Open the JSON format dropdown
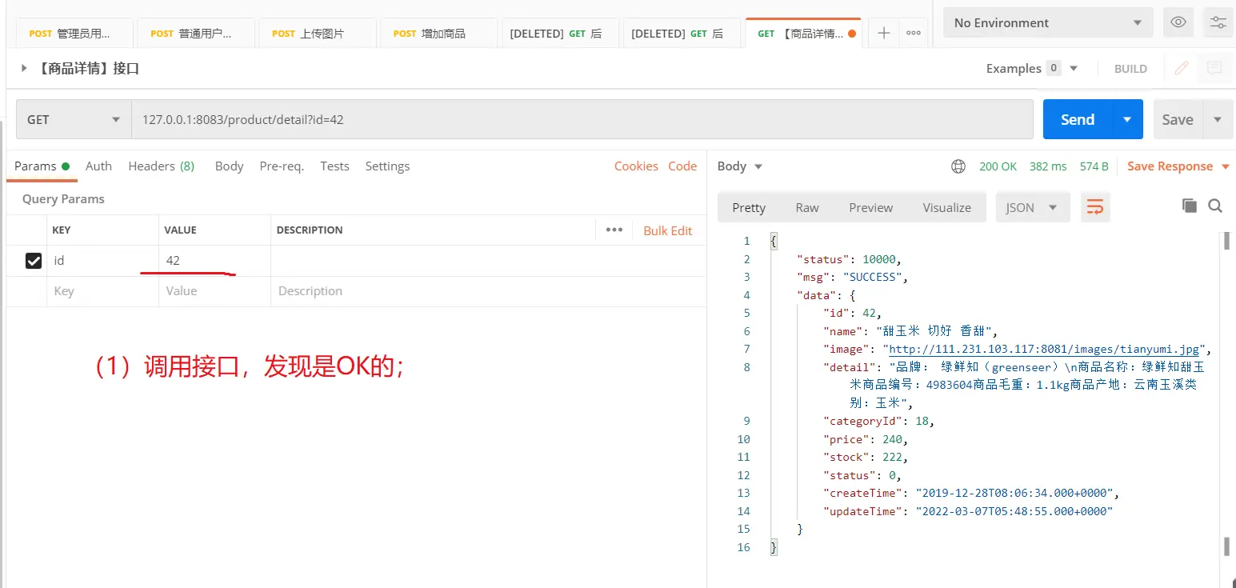The height and width of the screenshot is (588, 1236). [1031, 207]
